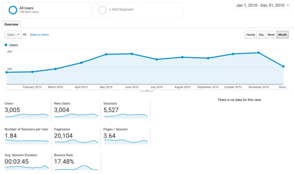Click the Select a metric link
Viewport: 294px width, 174px height.
(x=39, y=35)
